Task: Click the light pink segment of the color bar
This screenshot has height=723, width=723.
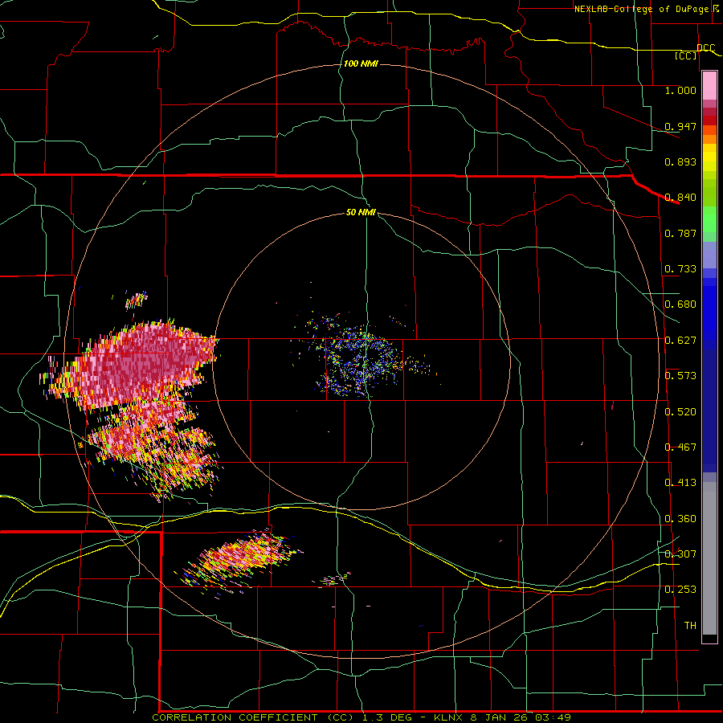Action: coord(709,86)
